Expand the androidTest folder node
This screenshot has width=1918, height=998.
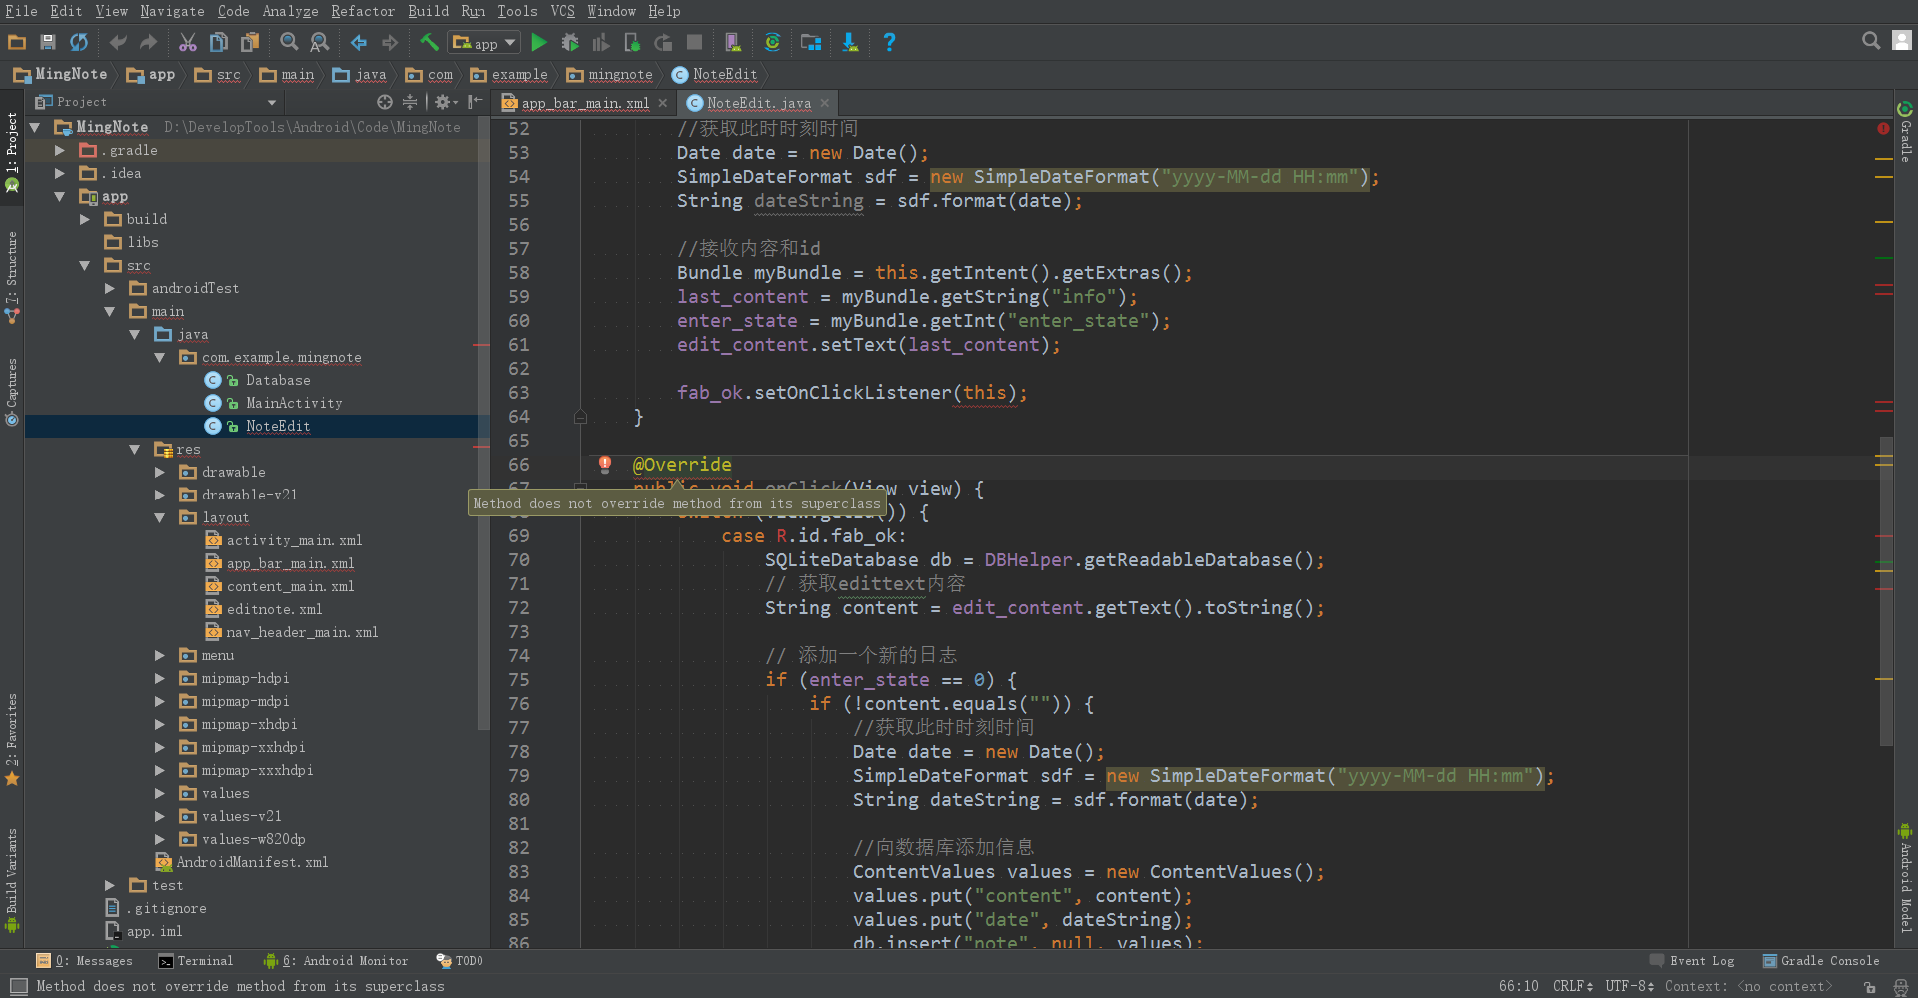coord(110,288)
